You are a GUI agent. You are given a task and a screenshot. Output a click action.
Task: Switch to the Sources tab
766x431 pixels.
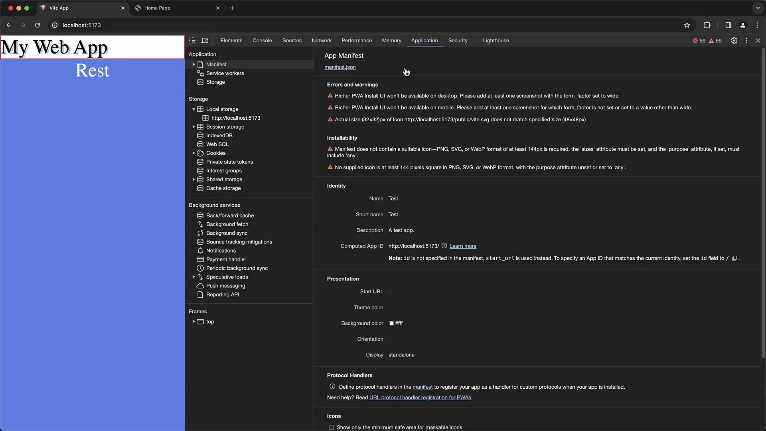tap(292, 41)
